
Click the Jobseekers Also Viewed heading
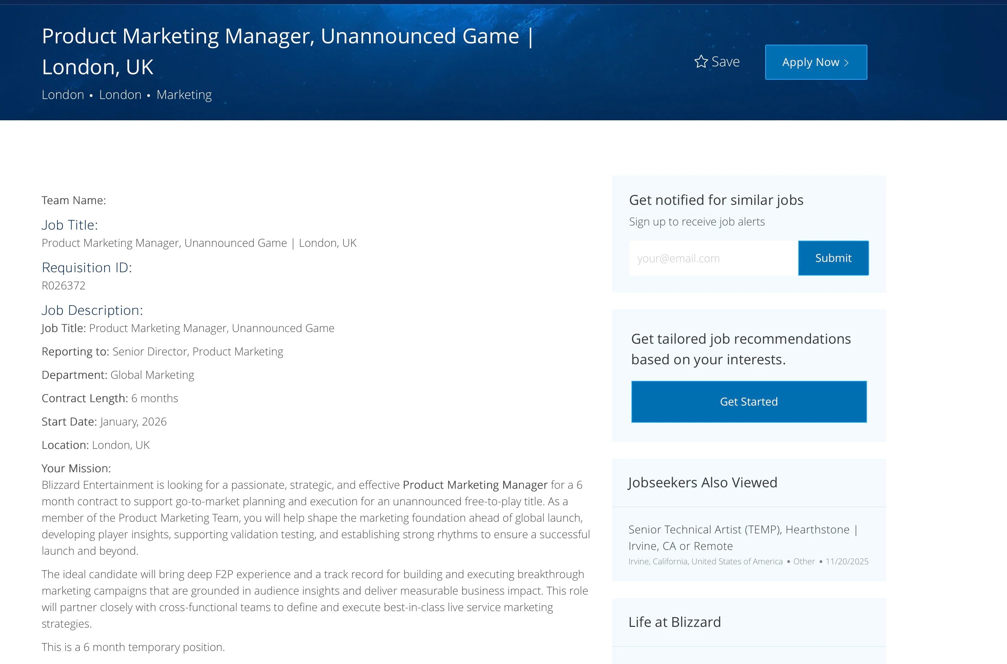702,482
